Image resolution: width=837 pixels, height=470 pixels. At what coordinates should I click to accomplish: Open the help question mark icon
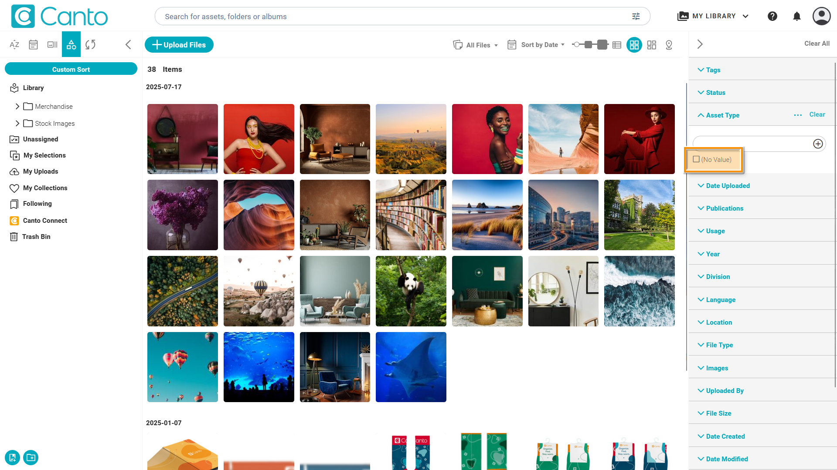coord(772,16)
